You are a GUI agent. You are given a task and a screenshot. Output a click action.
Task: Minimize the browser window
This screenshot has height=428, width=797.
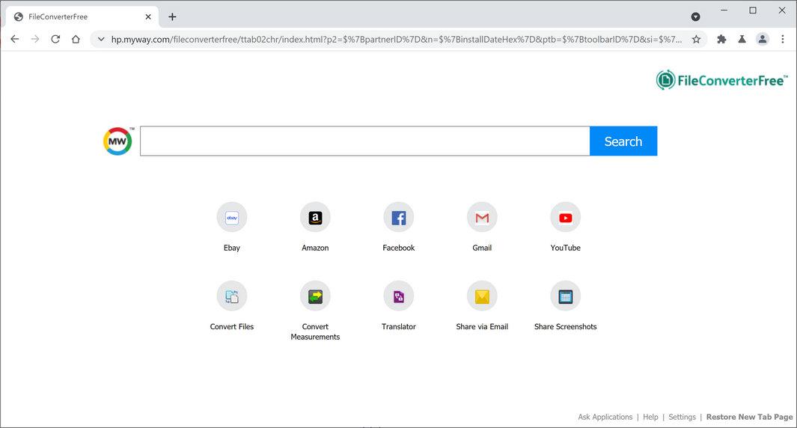tap(724, 10)
